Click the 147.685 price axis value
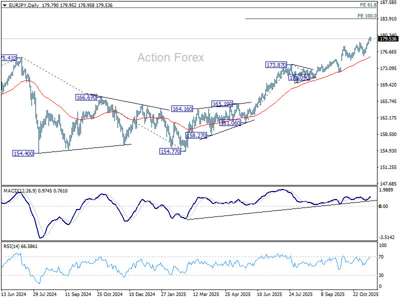Viewport: 400px width, 300px height. click(x=388, y=183)
